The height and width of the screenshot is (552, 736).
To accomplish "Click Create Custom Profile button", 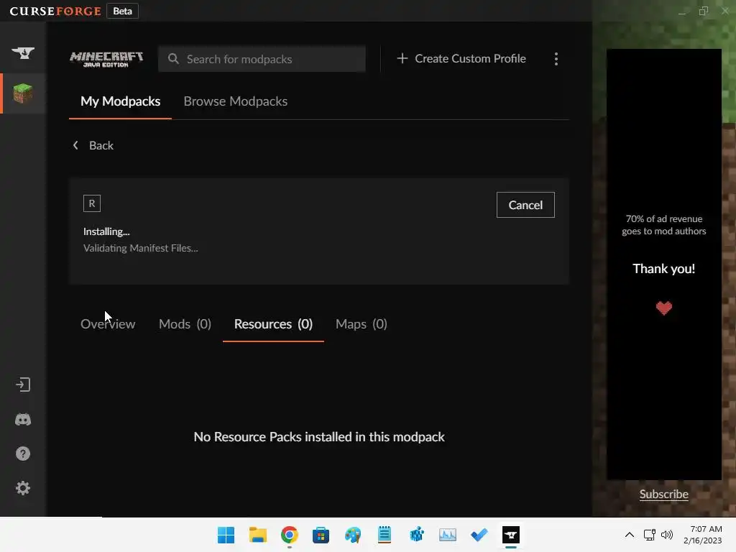I will click(461, 59).
